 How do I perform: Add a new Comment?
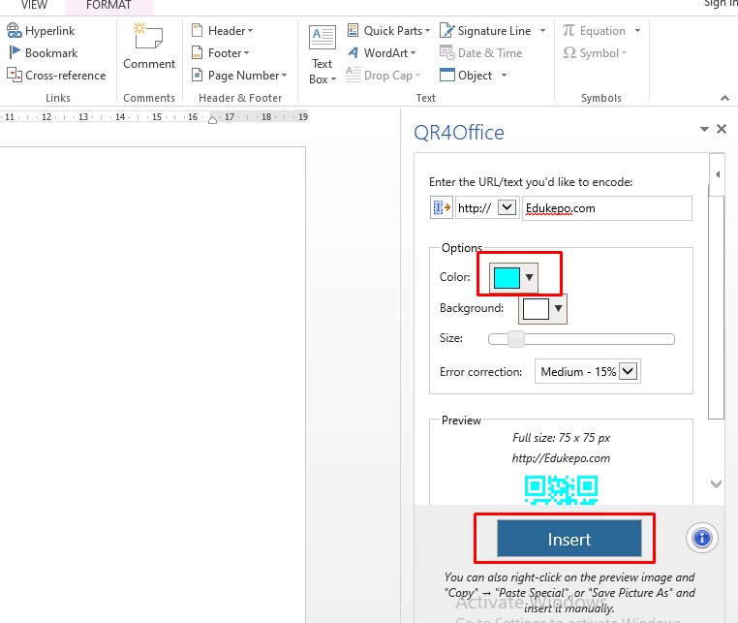(149, 47)
